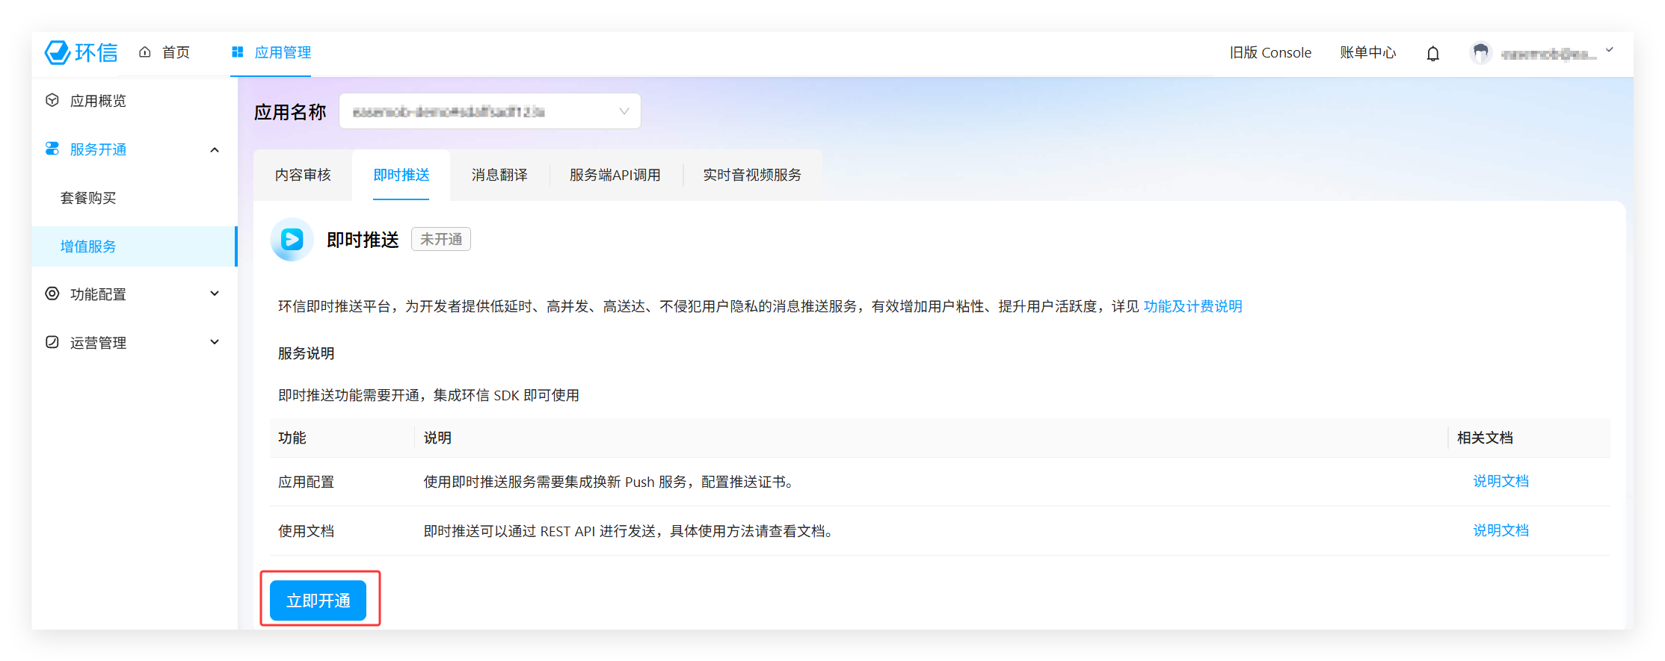Open the 应用名称 dropdown selector
1665x661 pixels.
490,111
